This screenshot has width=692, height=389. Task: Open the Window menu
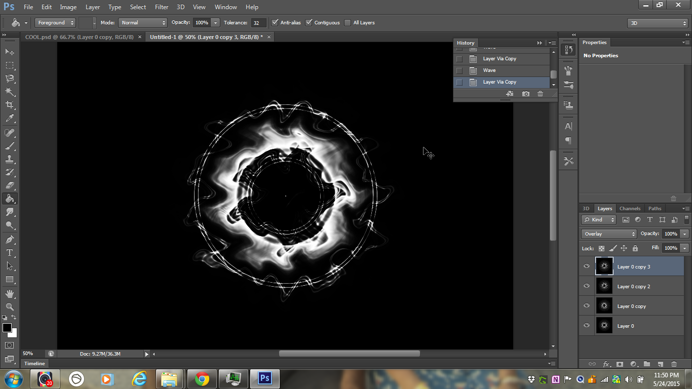click(226, 7)
